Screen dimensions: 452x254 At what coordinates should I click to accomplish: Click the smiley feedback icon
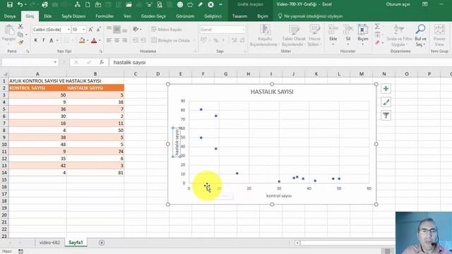(x=180, y=4)
